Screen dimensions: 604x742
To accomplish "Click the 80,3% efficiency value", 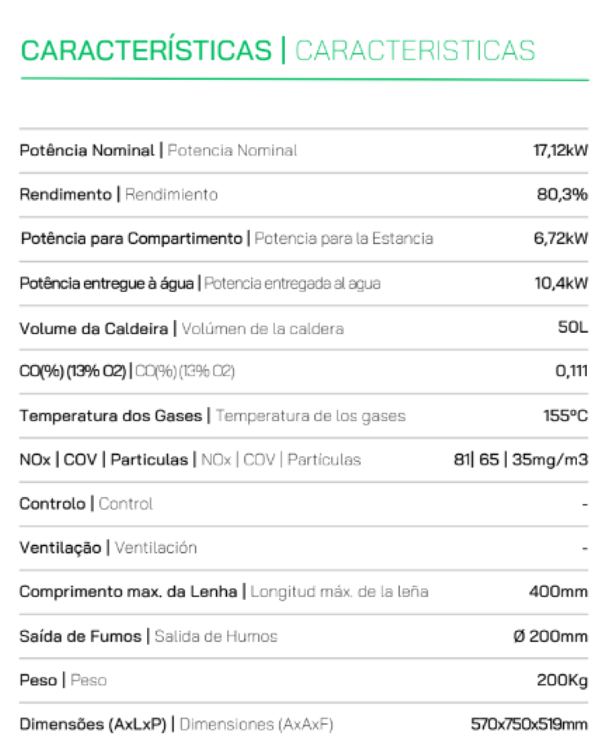I will click(x=562, y=194).
